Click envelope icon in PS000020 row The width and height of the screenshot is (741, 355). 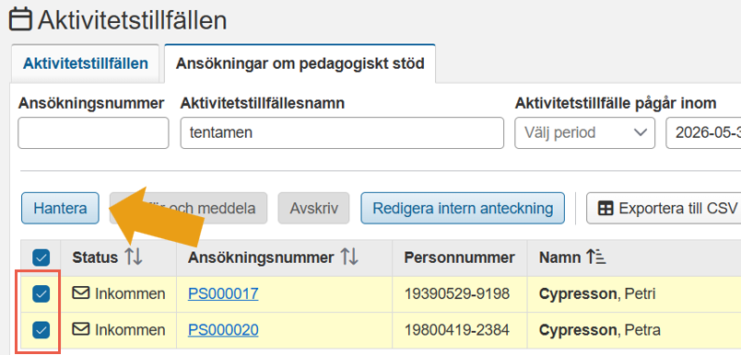(x=81, y=330)
